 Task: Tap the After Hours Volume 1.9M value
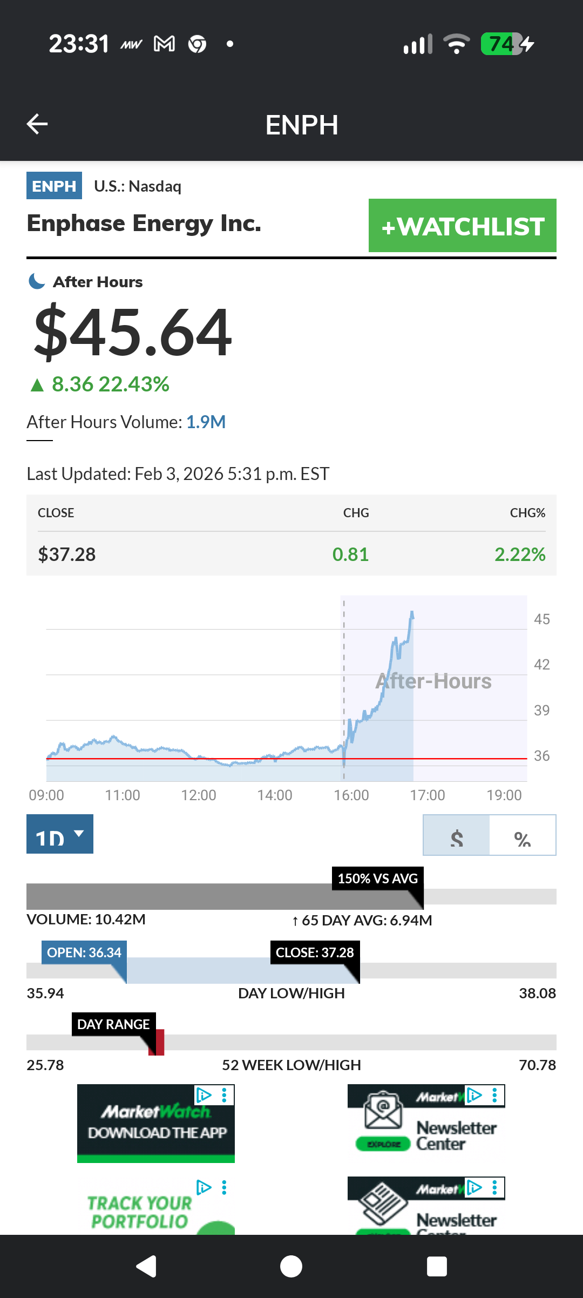pos(206,422)
